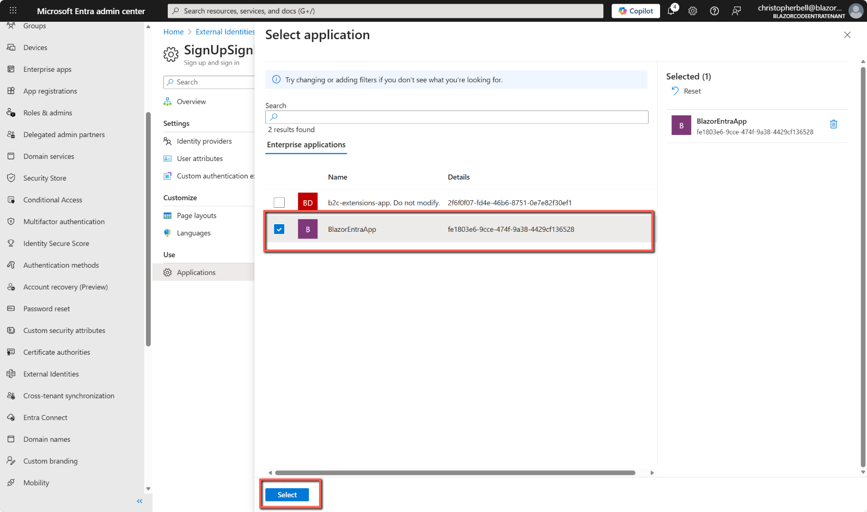Check the b2c-extensions-app checkbox
The image size is (867, 512).
[279, 202]
